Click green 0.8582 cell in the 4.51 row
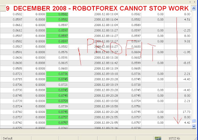This screenshot has height=140, width=198. coord(57,19)
